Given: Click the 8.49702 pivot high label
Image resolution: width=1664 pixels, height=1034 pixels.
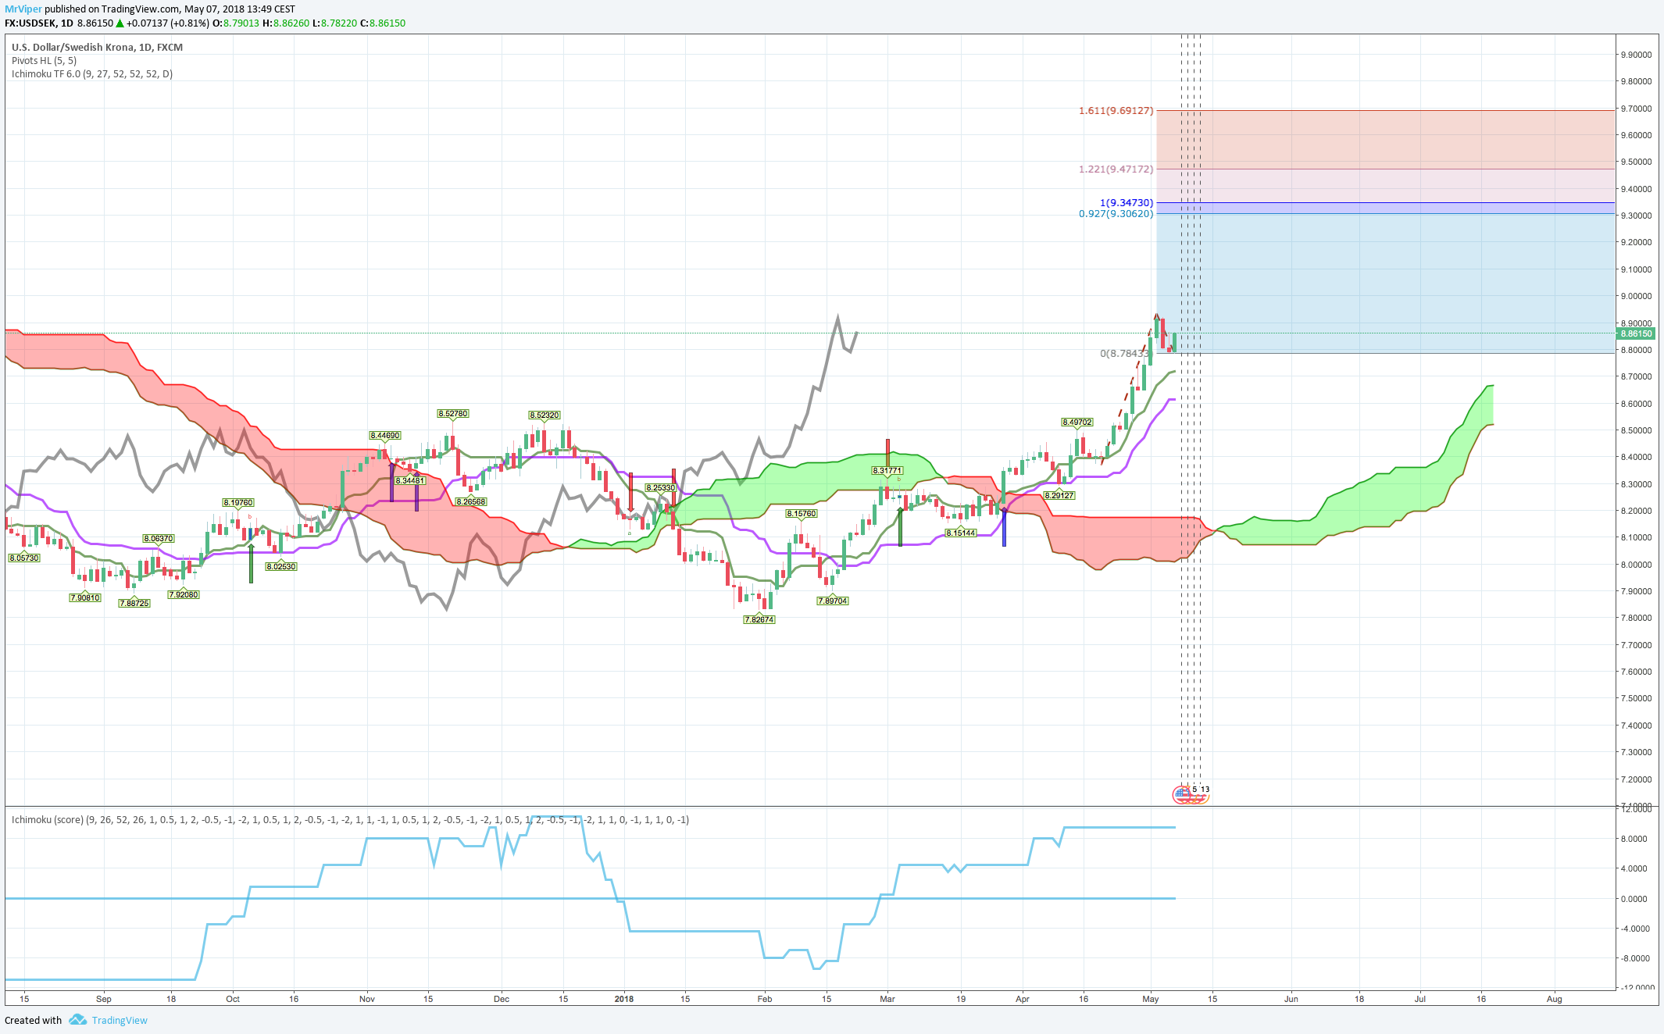Looking at the screenshot, I should pyautogui.click(x=1077, y=422).
